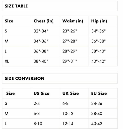The image size is (129, 130).
Task: Click the 10-12 UK size cell
Action: [68, 113]
